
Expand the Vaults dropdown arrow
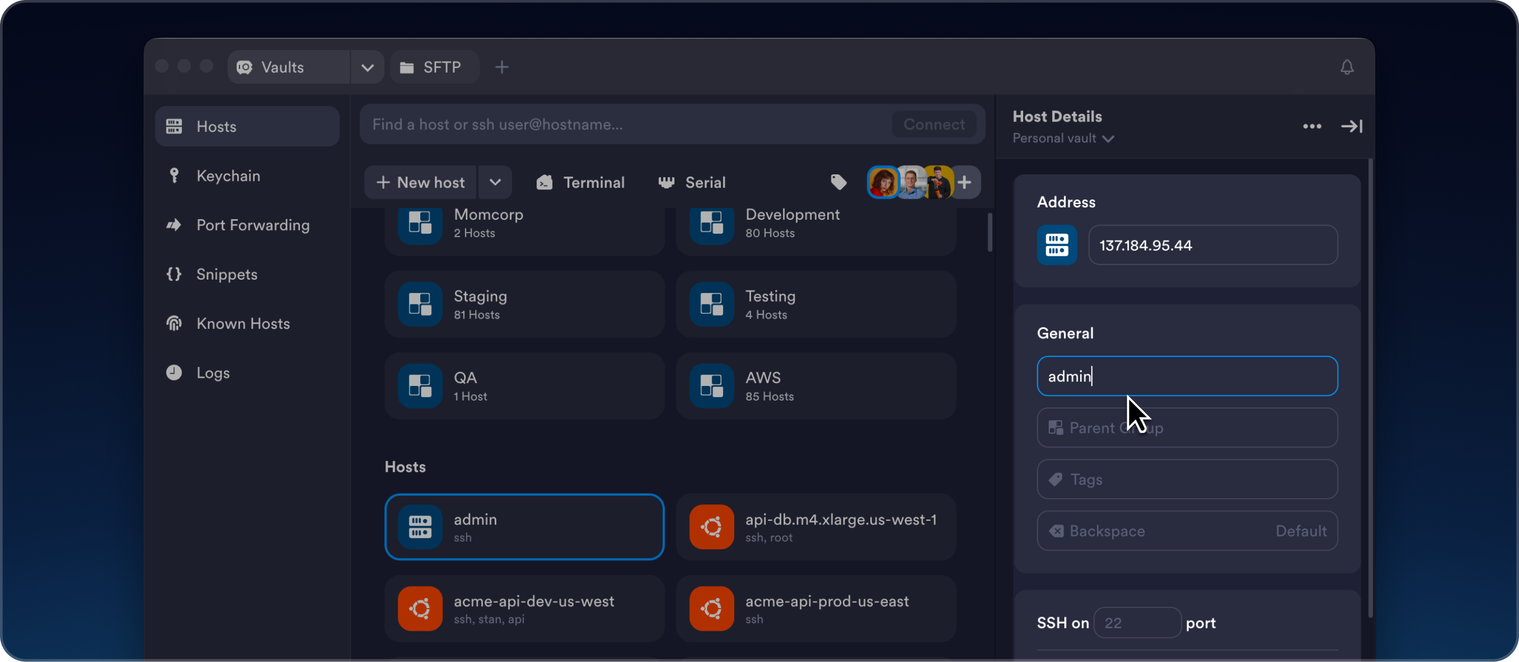tap(367, 67)
